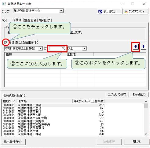150x148 pixels.
Task: Switch to the 空白地域 tab
Action: click(30, 20)
